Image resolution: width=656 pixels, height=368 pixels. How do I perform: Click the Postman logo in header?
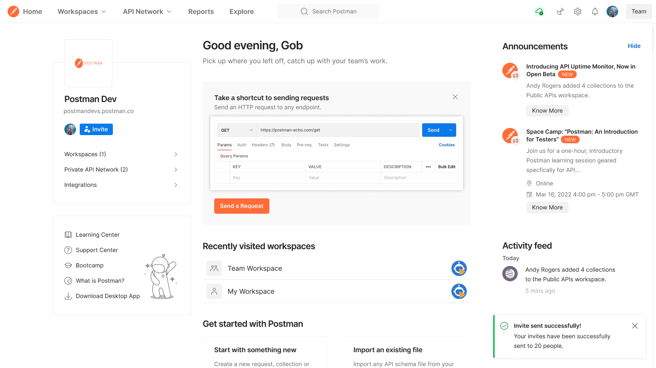pyautogui.click(x=13, y=11)
